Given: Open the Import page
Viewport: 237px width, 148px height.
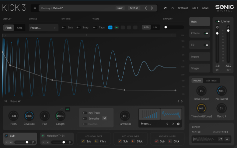Looking at the screenshot, I should tap(200, 57).
